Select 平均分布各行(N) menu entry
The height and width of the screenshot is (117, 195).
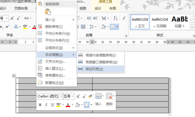(x=57, y=34)
